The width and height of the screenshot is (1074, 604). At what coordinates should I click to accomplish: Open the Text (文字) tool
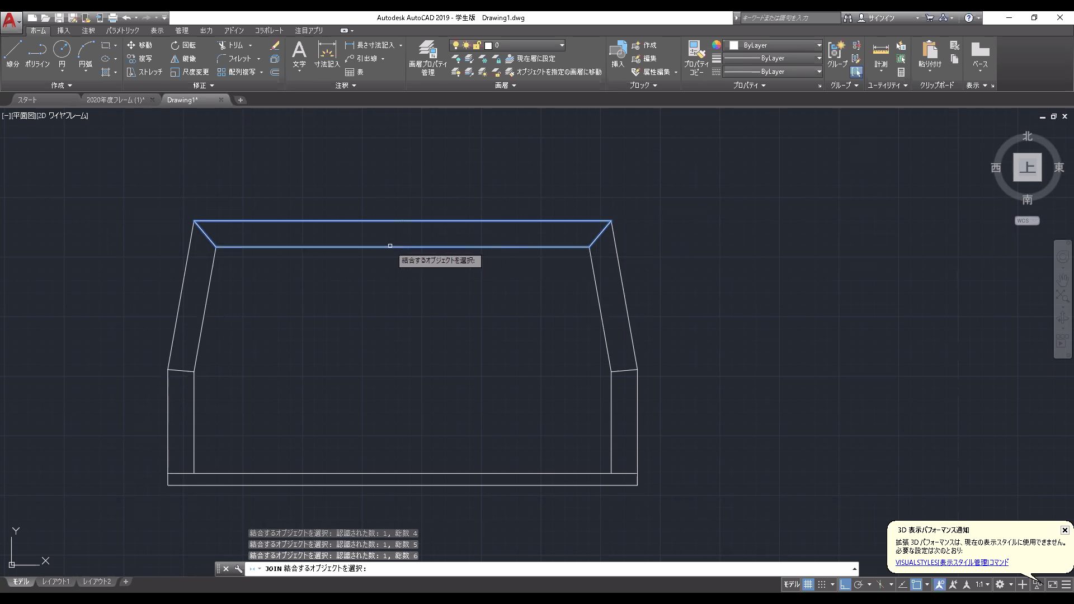pyautogui.click(x=299, y=54)
